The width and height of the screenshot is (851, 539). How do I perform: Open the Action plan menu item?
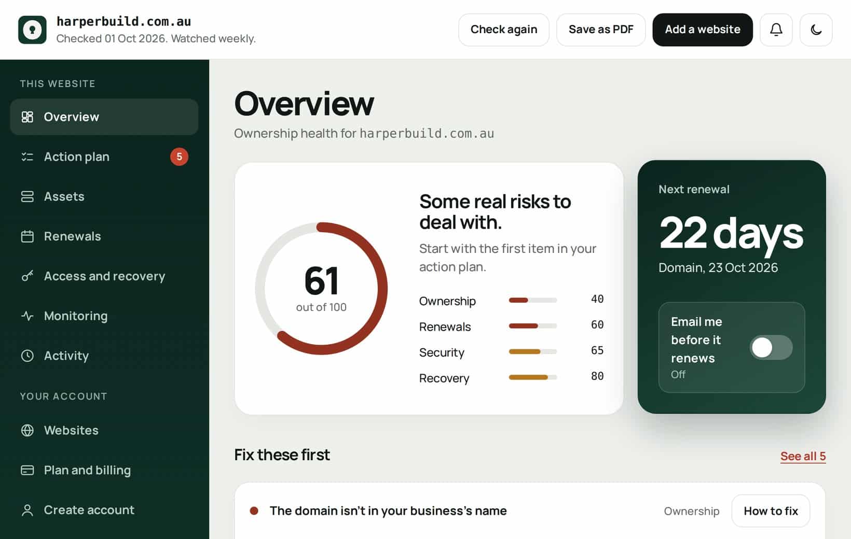(x=104, y=157)
